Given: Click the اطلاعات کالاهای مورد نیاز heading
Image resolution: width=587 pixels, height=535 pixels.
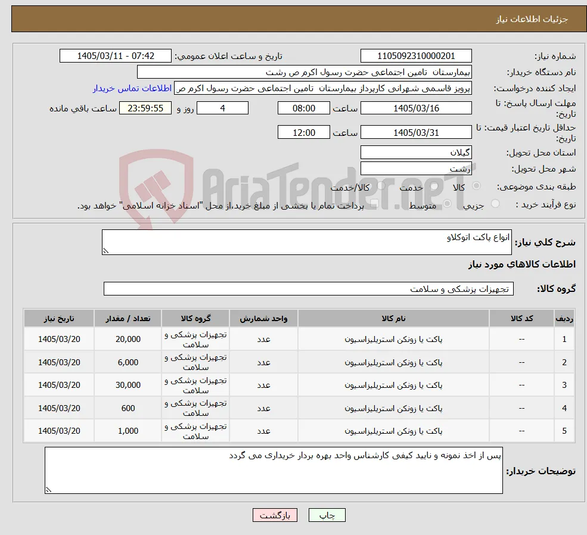Looking at the screenshot, I should (x=522, y=265).
